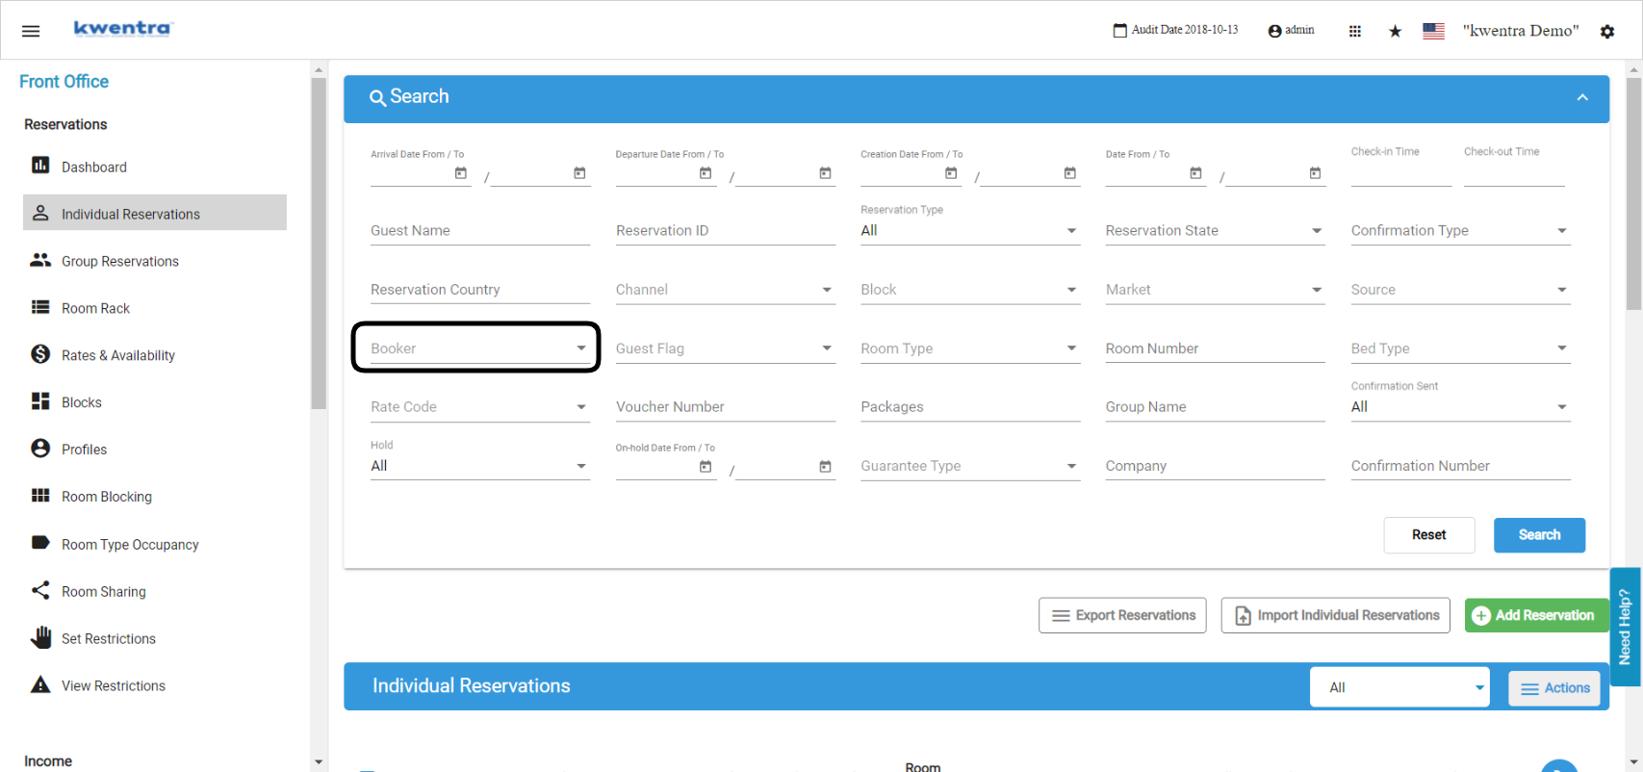Click the Blocks sidebar icon

point(40,401)
